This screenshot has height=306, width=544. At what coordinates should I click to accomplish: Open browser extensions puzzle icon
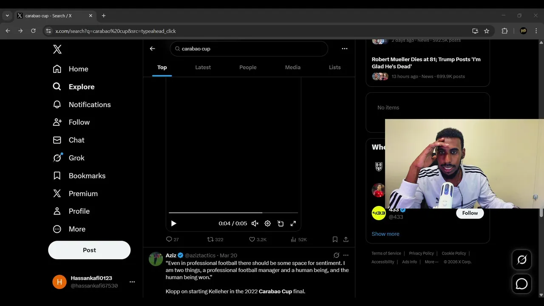point(505,31)
